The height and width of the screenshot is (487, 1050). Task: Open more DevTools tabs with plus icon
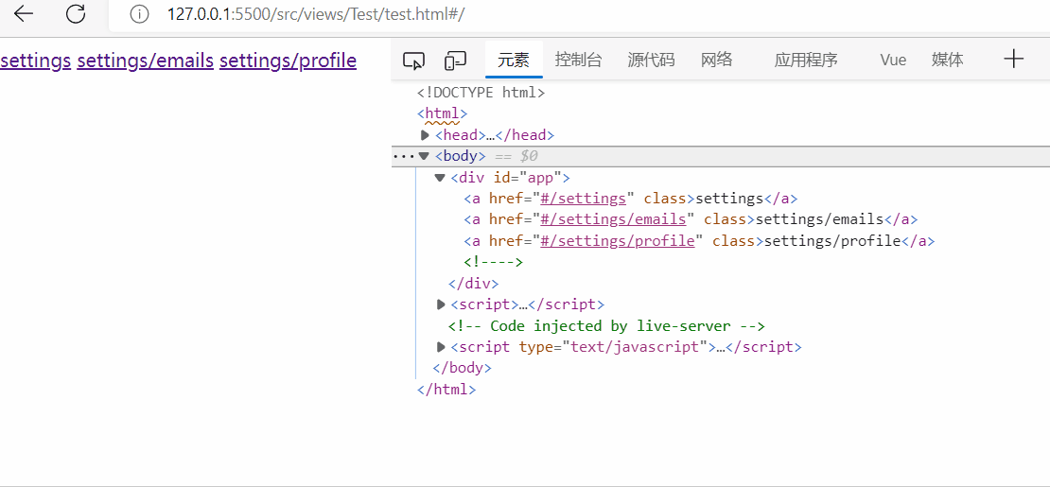[x=1014, y=59]
